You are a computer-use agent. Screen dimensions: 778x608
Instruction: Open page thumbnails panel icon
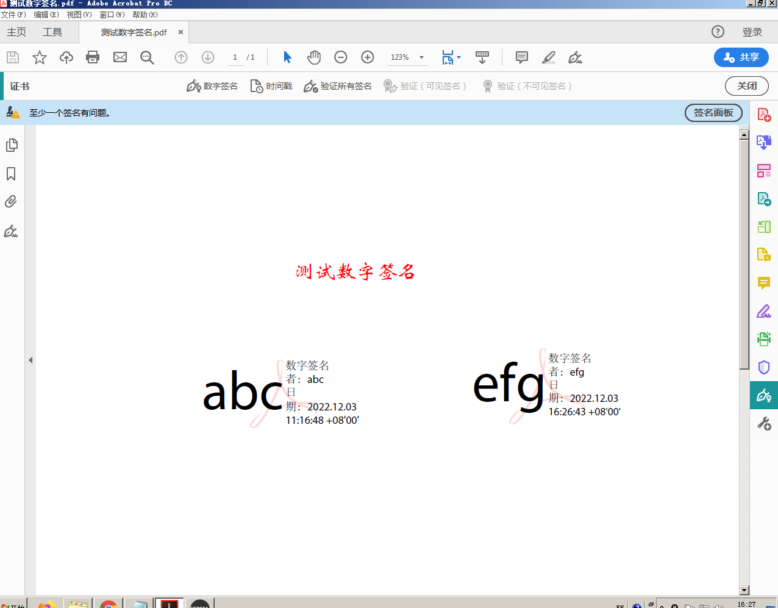[11, 145]
